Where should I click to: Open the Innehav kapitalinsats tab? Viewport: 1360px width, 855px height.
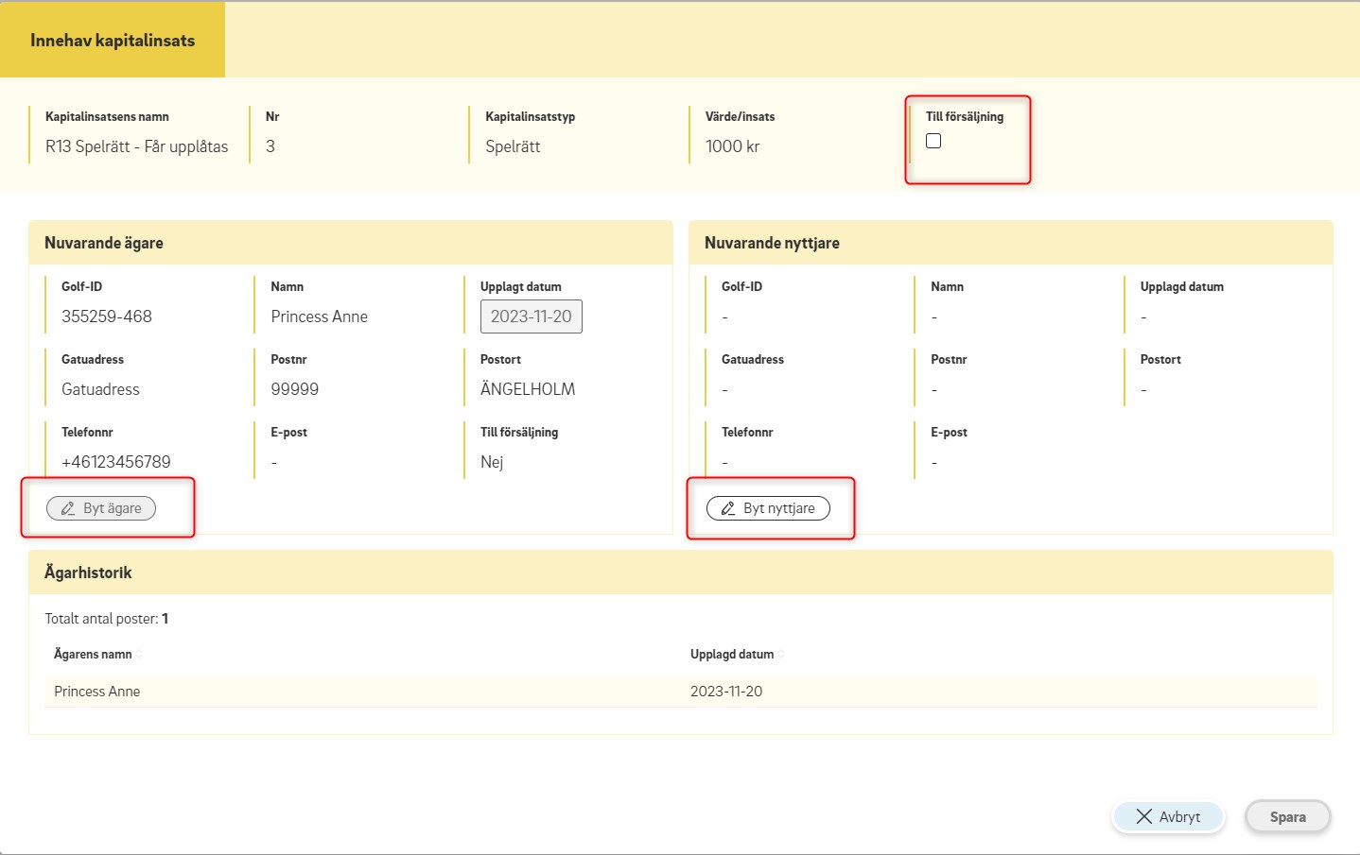tap(113, 40)
